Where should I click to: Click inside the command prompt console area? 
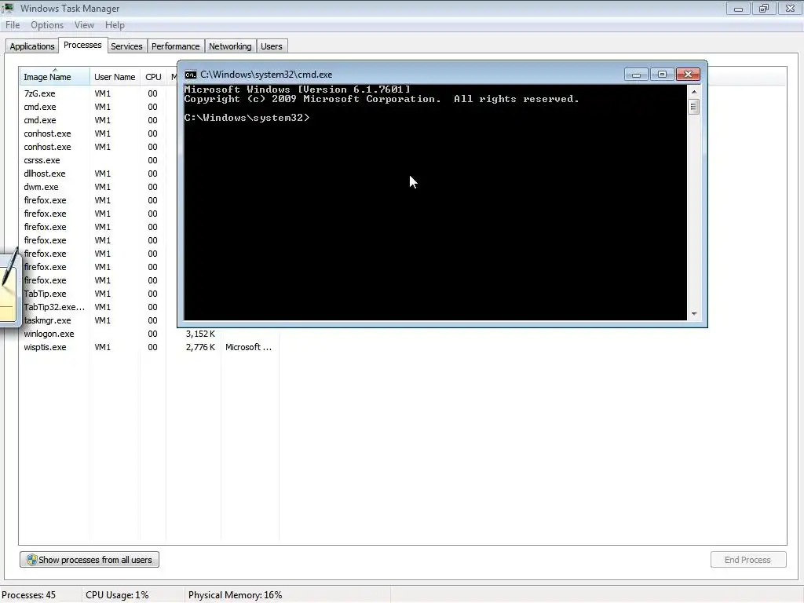(x=435, y=203)
